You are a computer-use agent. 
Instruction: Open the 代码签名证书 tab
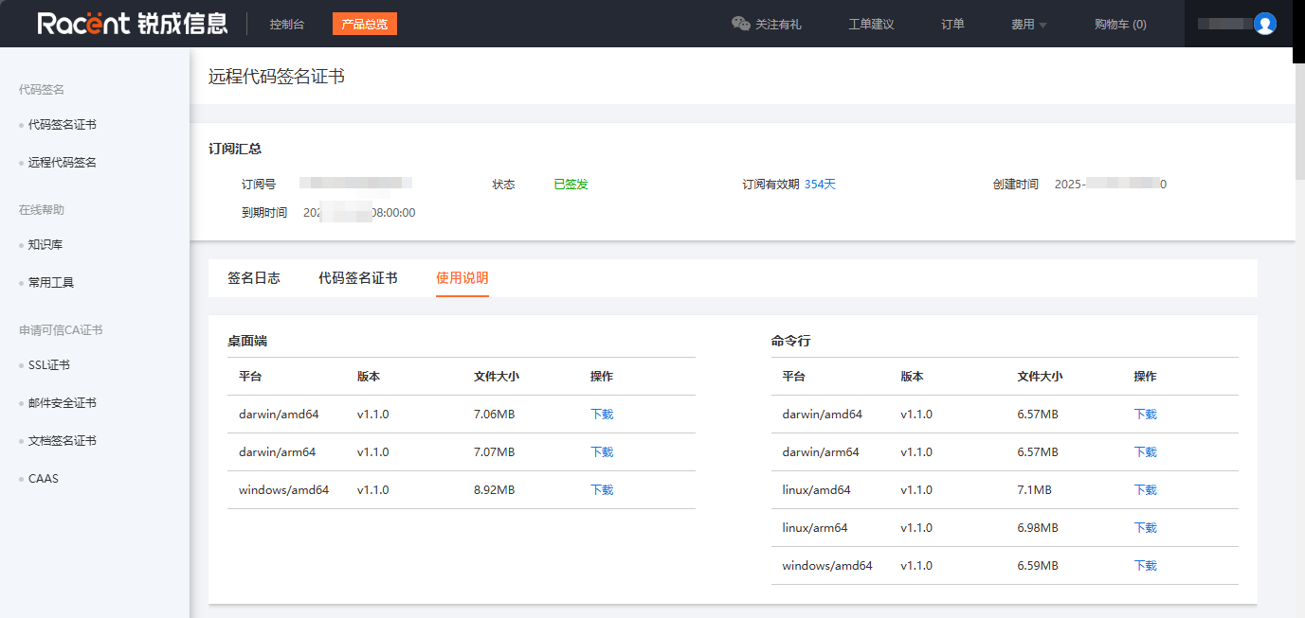(x=358, y=279)
